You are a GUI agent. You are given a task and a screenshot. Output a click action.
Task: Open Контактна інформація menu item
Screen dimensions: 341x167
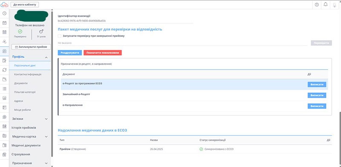[28, 74]
